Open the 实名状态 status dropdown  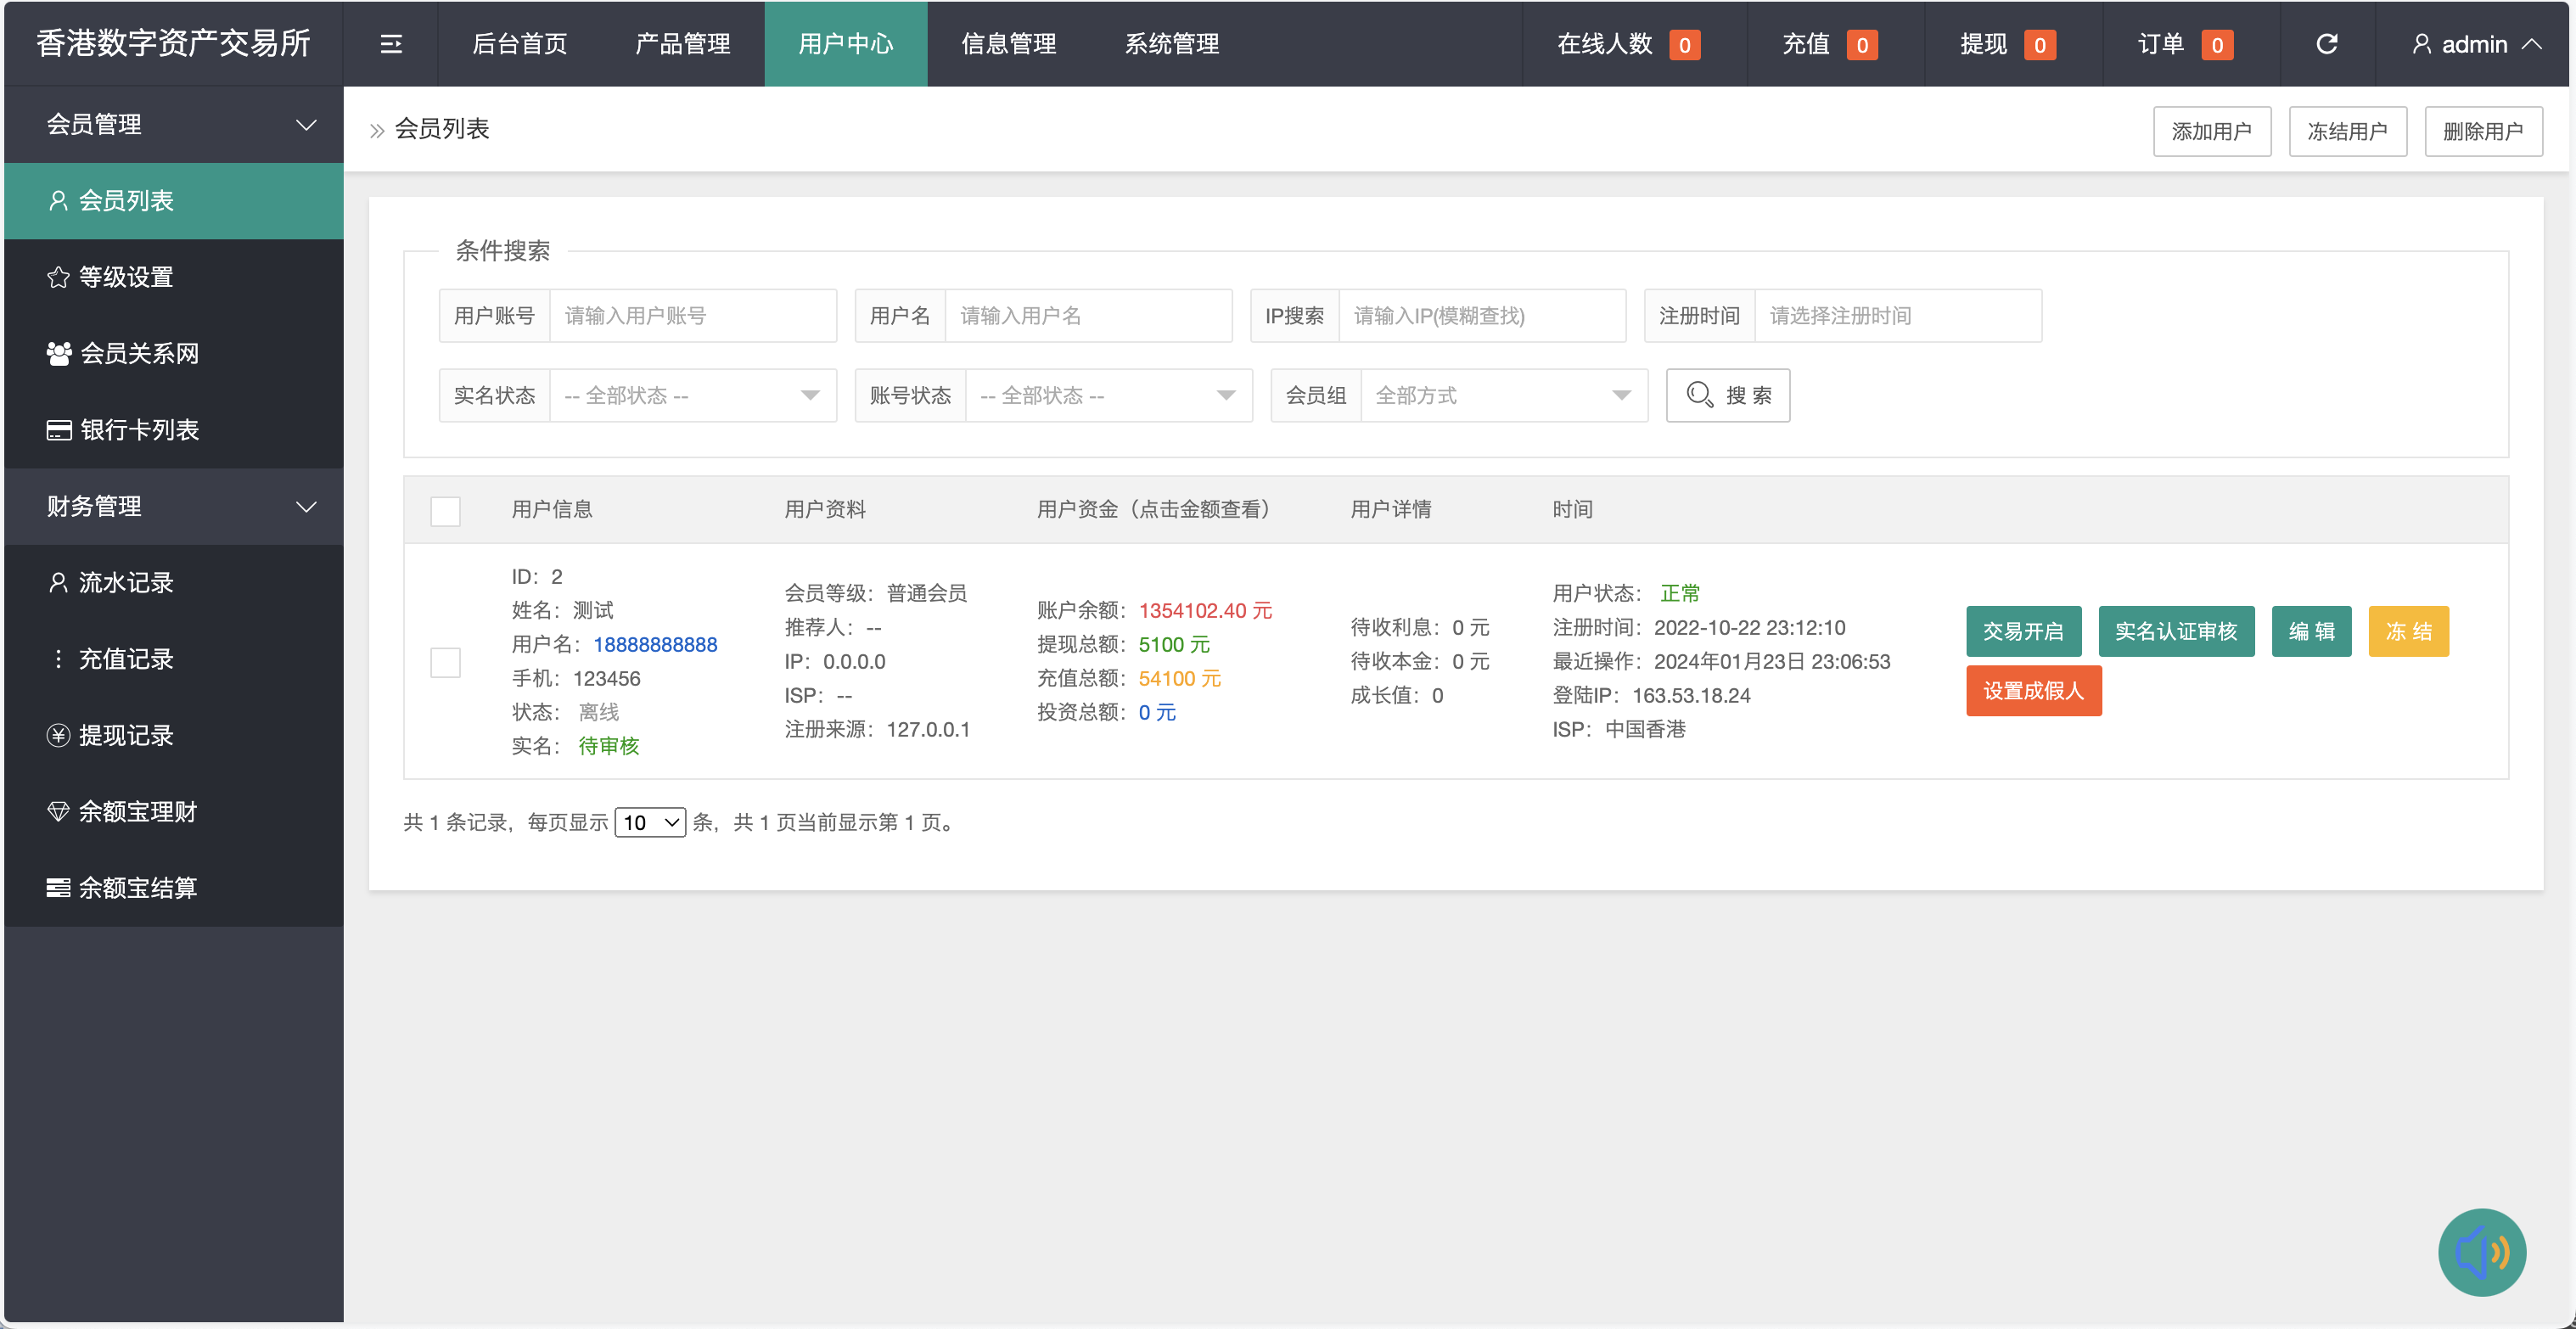pos(693,395)
